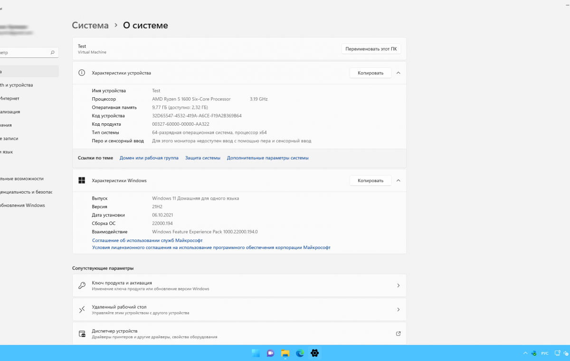This screenshot has height=361, width=570.
Task: Show hidden system tray icons
Action: coord(525,353)
